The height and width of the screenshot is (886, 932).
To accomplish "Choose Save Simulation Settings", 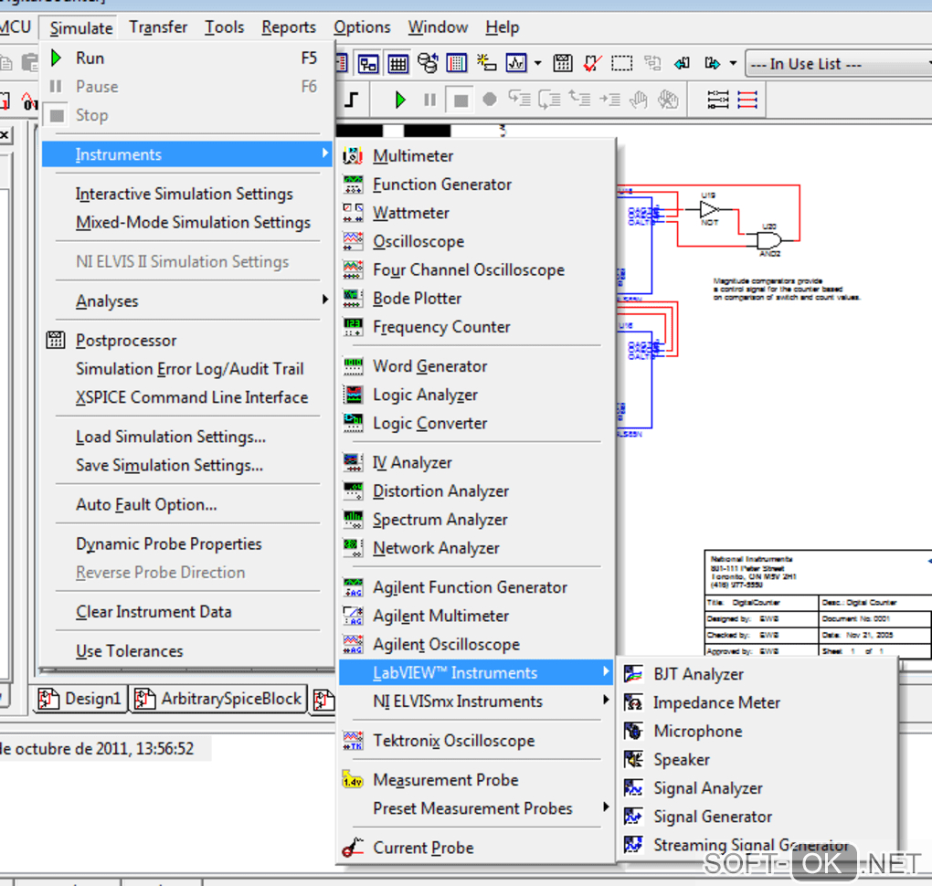I will click(x=169, y=465).
